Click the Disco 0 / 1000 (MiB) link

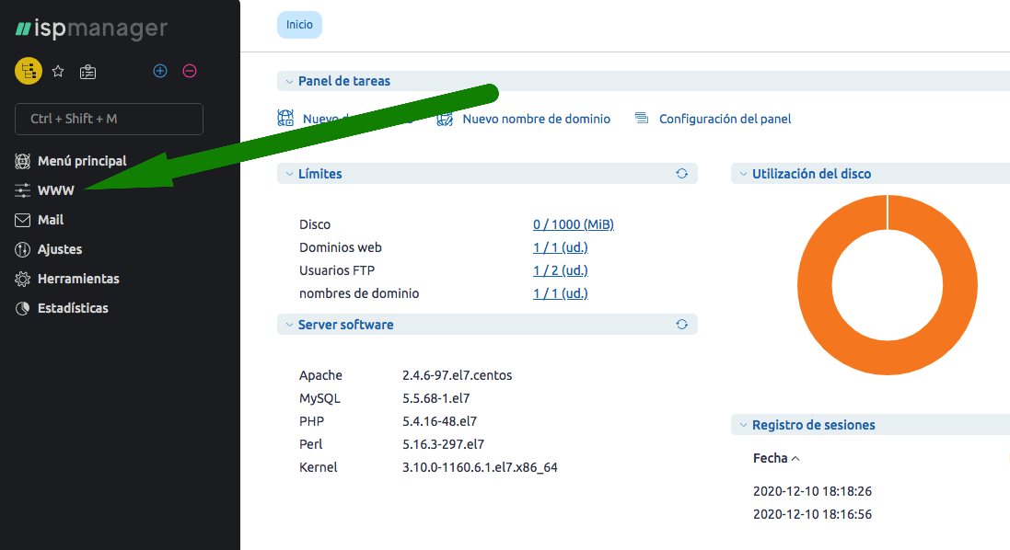click(573, 224)
